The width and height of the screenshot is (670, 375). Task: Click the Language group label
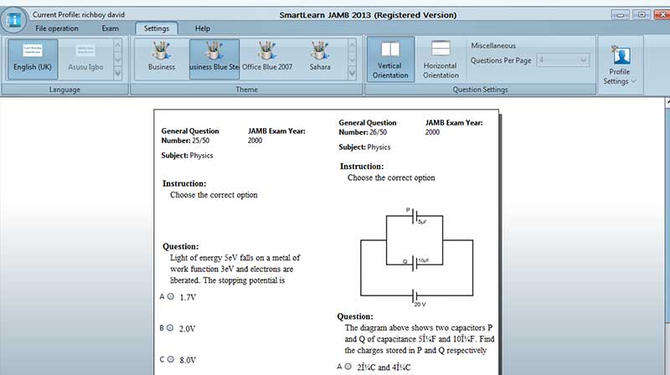(64, 90)
